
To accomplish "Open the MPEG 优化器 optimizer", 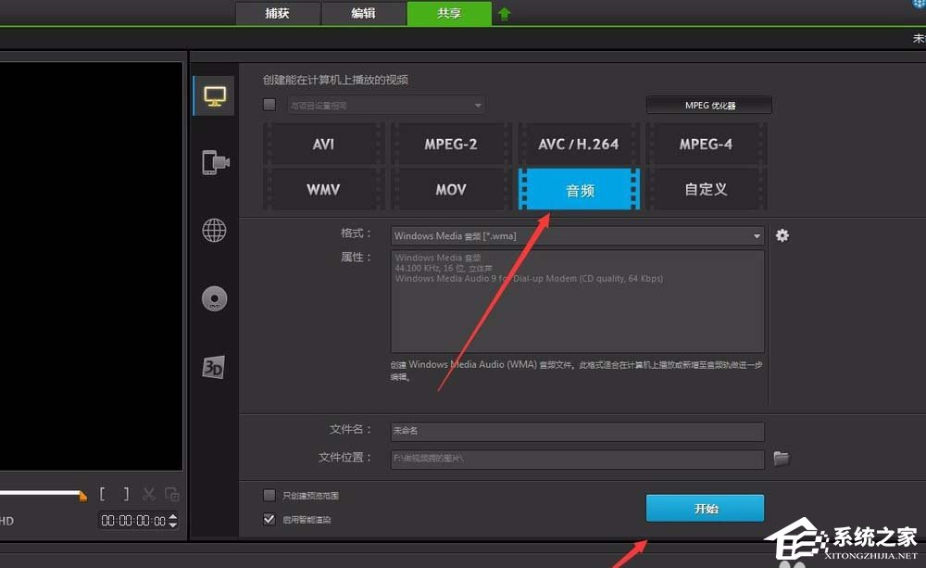I will [709, 106].
